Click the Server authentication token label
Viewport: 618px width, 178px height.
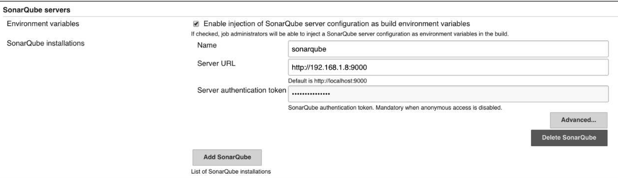[x=241, y=90]
